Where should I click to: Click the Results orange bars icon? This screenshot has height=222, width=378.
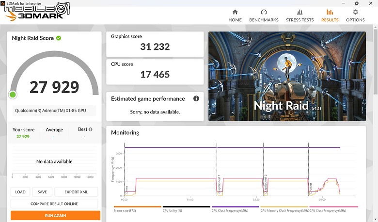click(x=330, y=12)
